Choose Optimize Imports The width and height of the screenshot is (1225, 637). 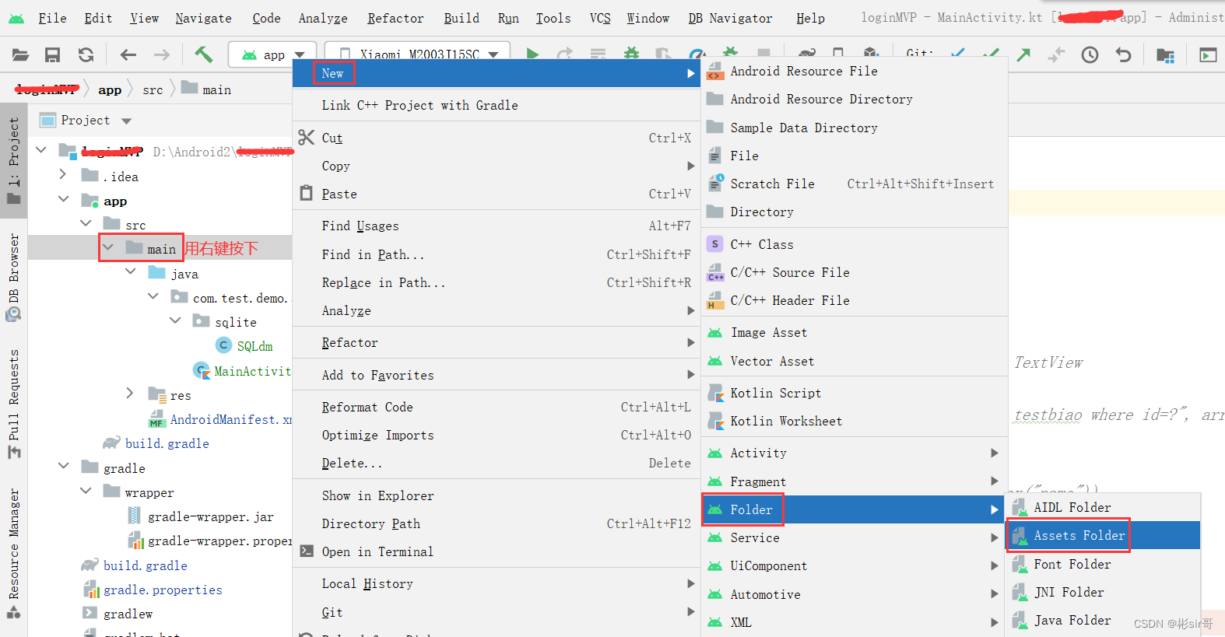pos(497,435)
